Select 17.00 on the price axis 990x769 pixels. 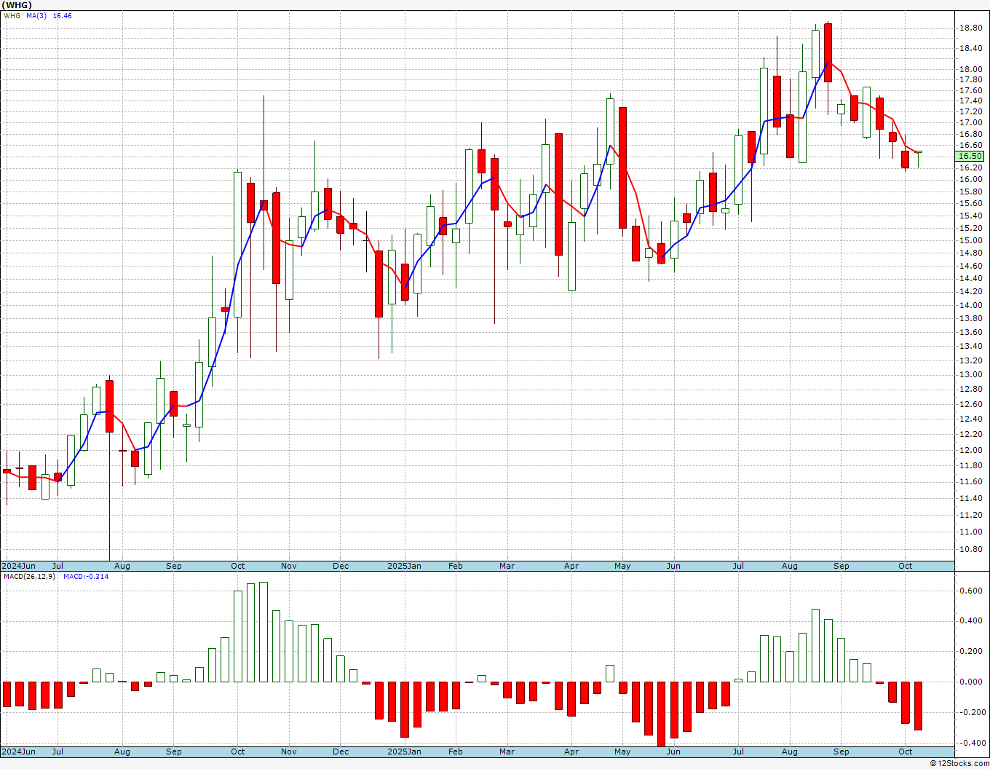pos(970,123)
